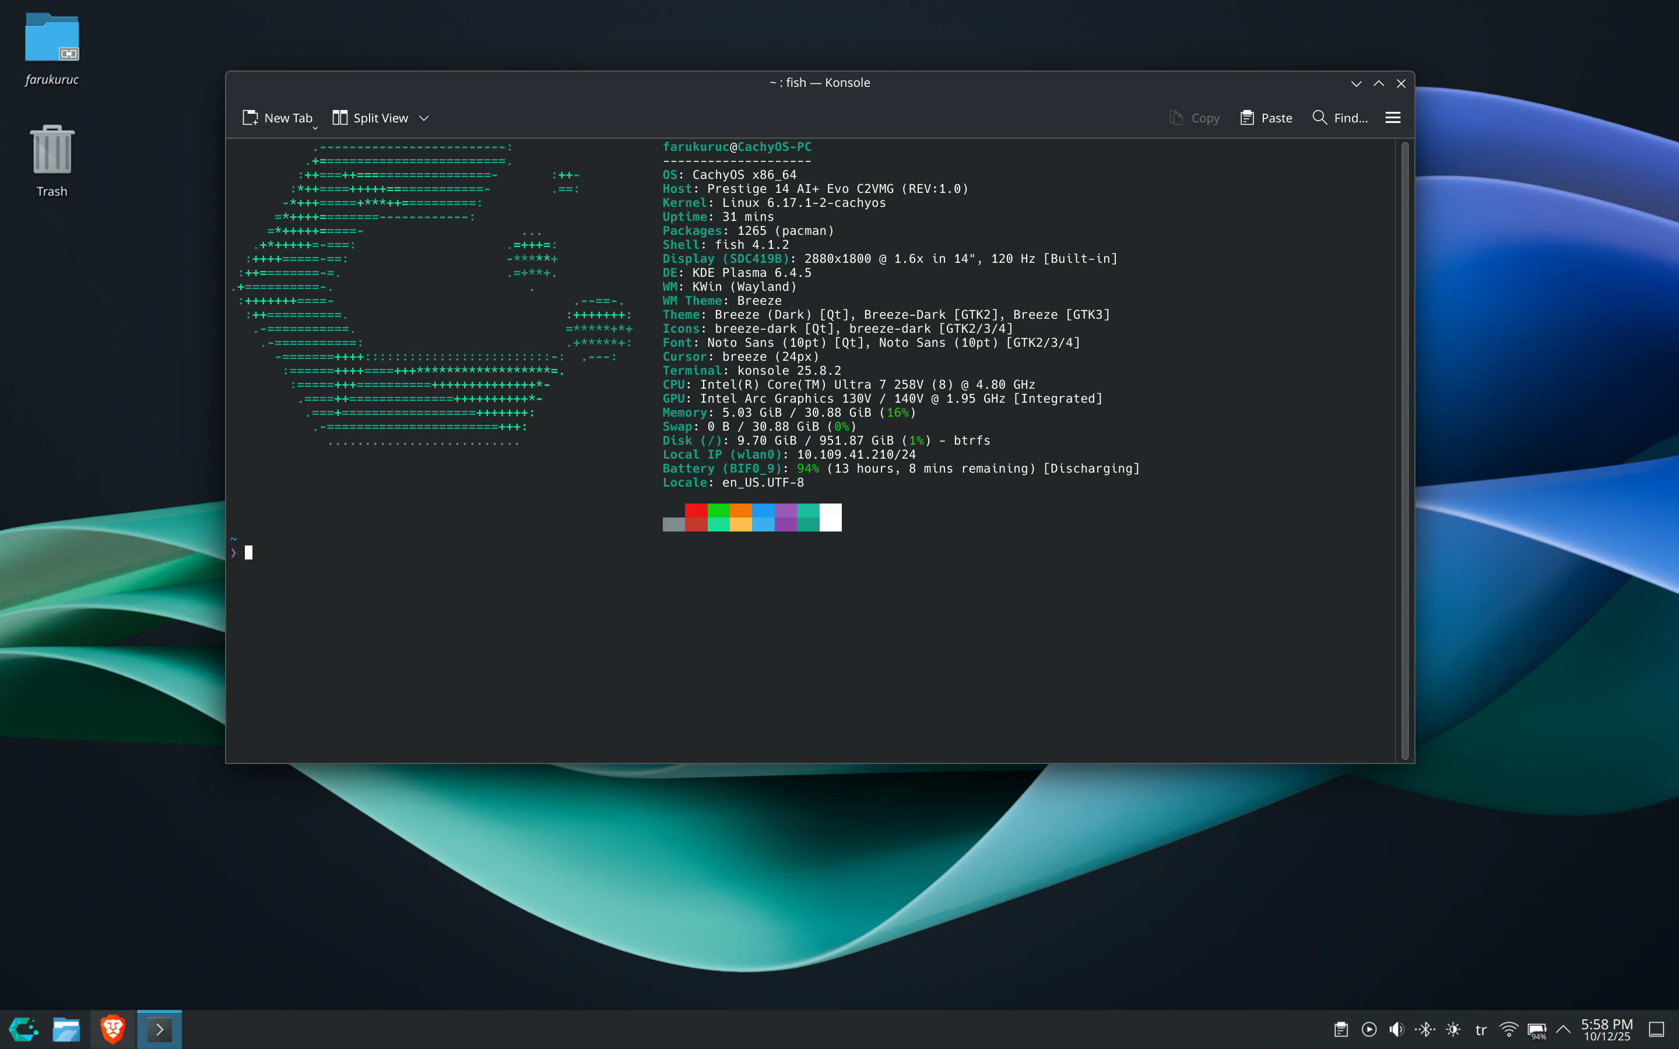Click the Local IP (wlan0) line

coord(789,455)
